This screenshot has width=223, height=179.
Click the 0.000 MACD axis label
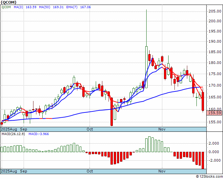(213, 152)
